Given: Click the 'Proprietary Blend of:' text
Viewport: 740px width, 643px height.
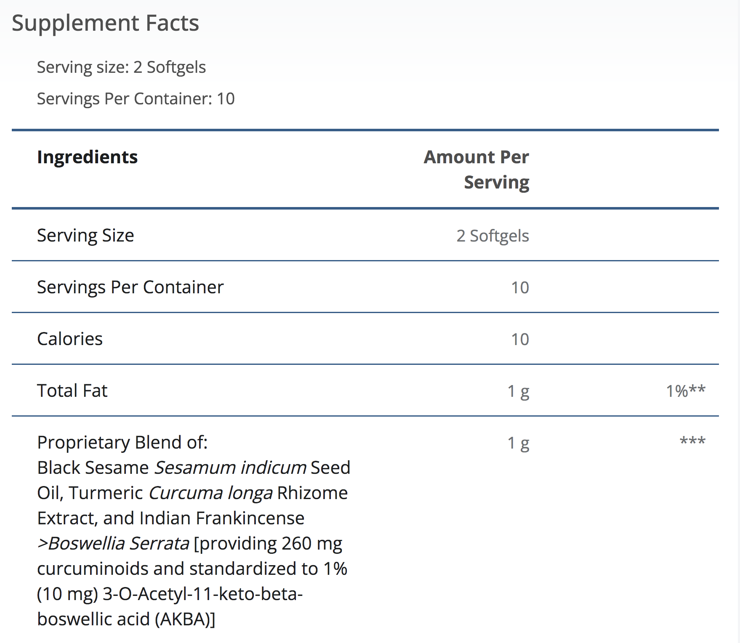Looking at the screenshot, I should click(122, 443).
